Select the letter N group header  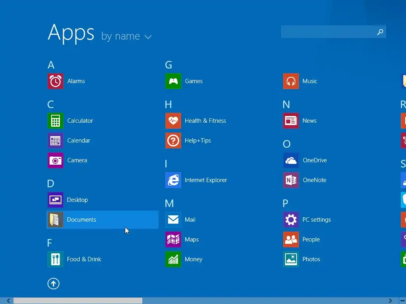click(286, 104)
